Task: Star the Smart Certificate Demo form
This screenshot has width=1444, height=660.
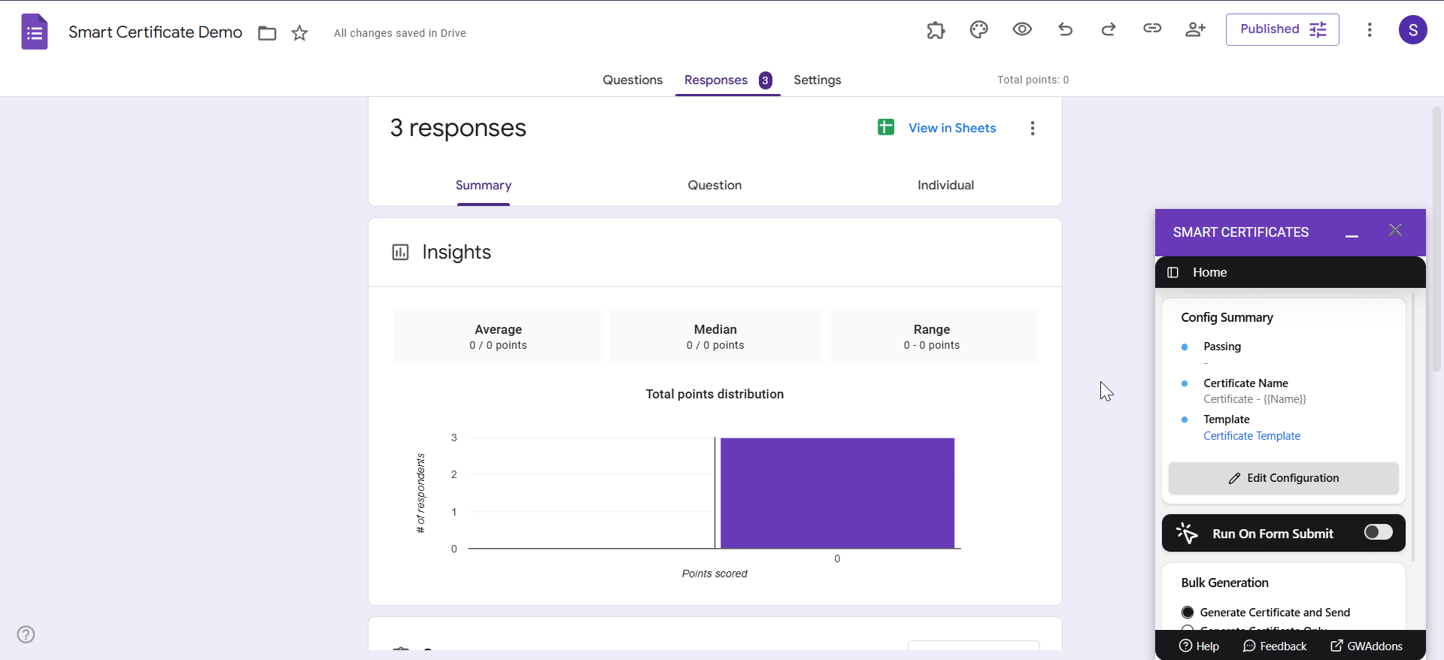Action: click(299, 33)
